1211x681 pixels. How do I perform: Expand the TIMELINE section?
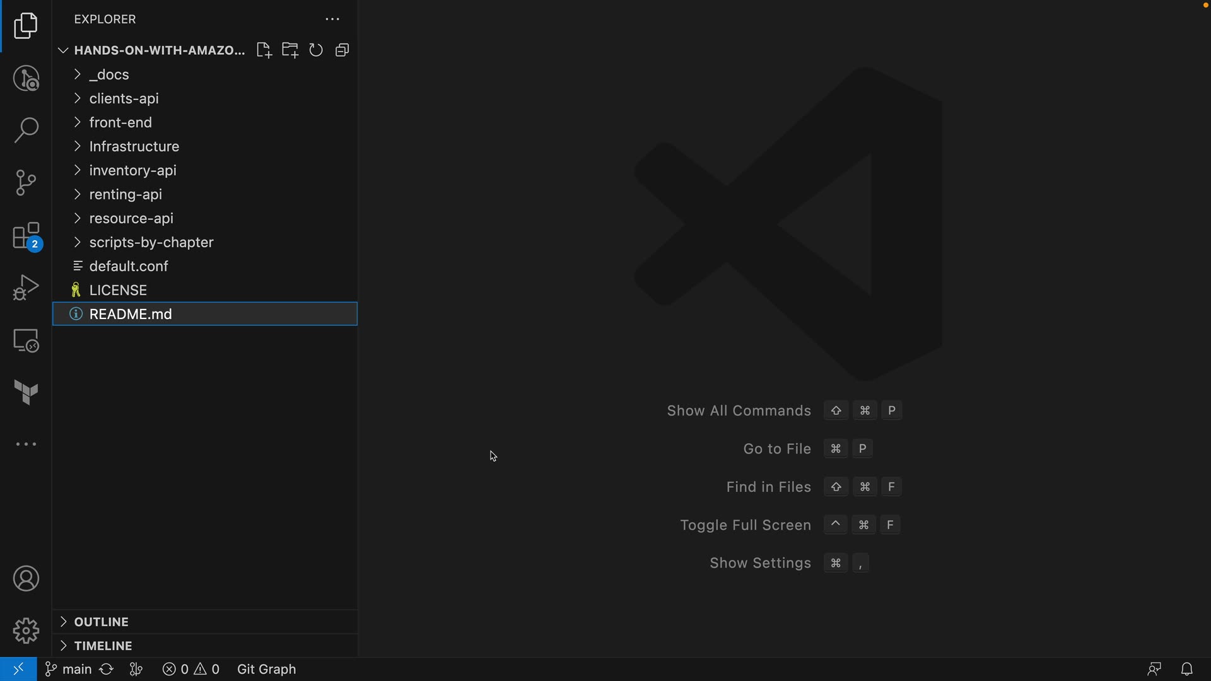point(103,646)
